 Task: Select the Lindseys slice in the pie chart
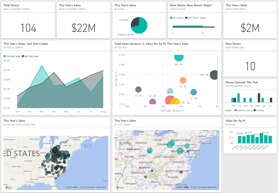click(135, 21)
